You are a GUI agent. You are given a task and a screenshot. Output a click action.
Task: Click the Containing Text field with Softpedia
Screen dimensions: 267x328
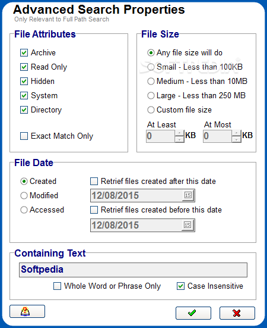133,270
